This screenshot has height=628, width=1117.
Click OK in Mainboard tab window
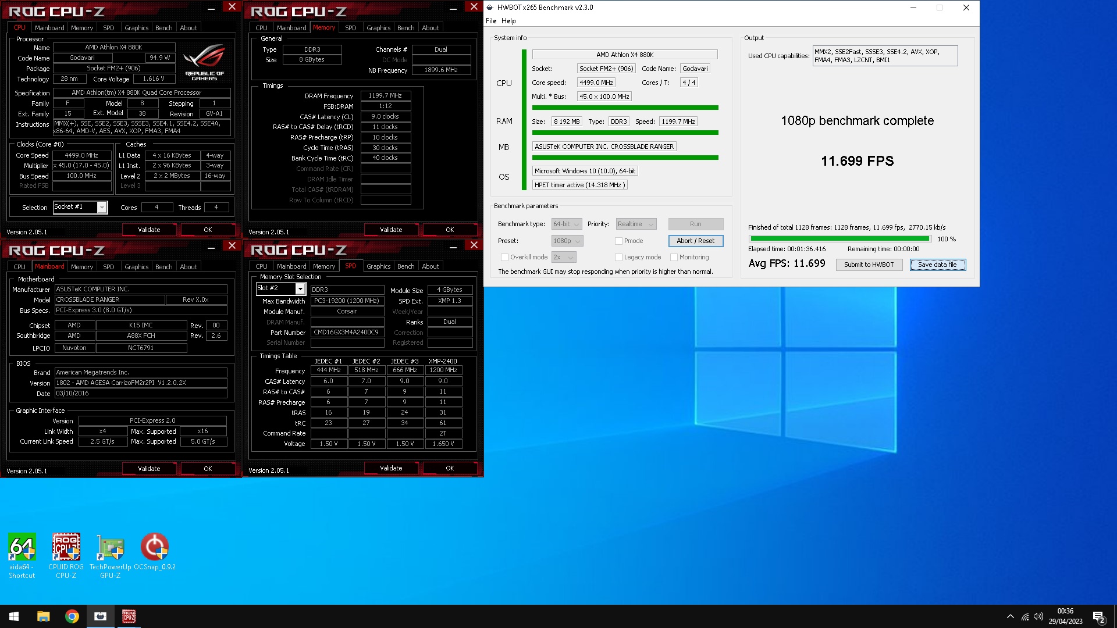[x=208, y=469]
